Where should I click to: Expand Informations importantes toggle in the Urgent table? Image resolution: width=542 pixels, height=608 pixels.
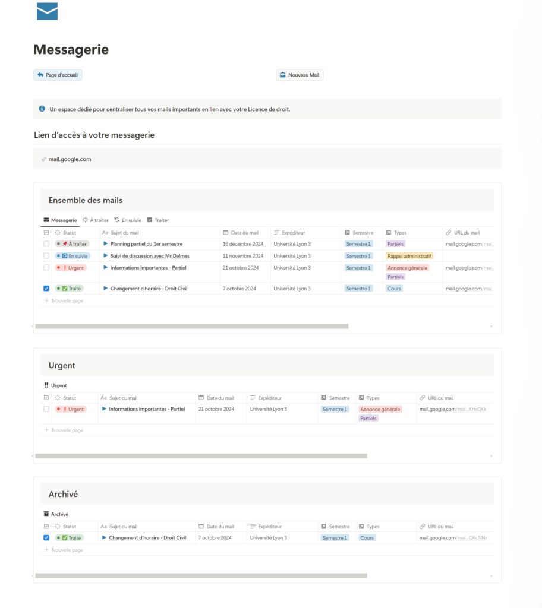click(x=105, y=409)
